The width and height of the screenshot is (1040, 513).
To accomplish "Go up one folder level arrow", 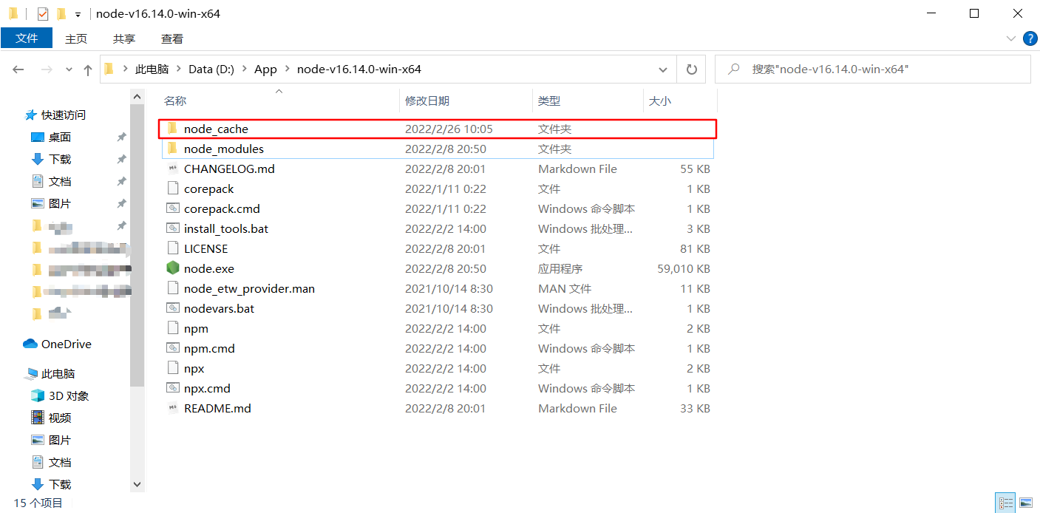I will pos(88,69).
